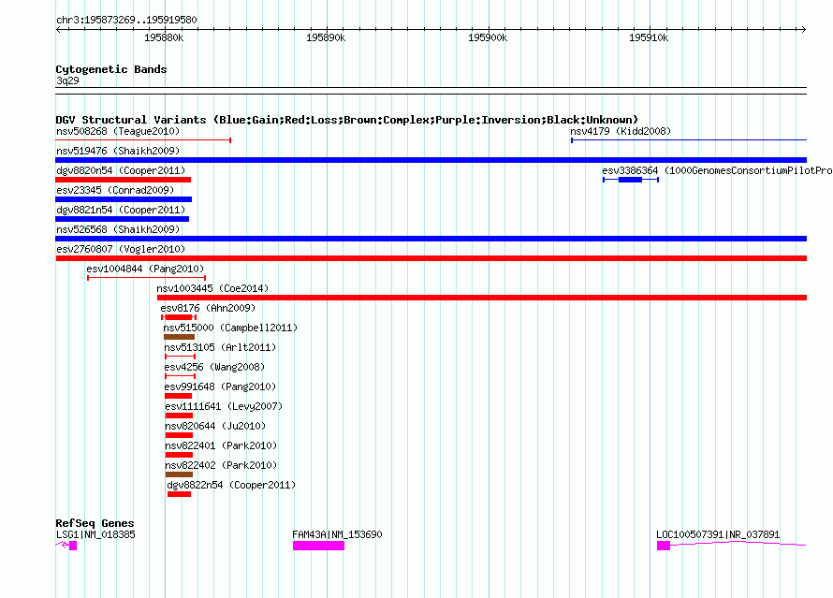Click the DGV Structural Variants track title
This screenshot has width=833, height=598.
point(347,120)
